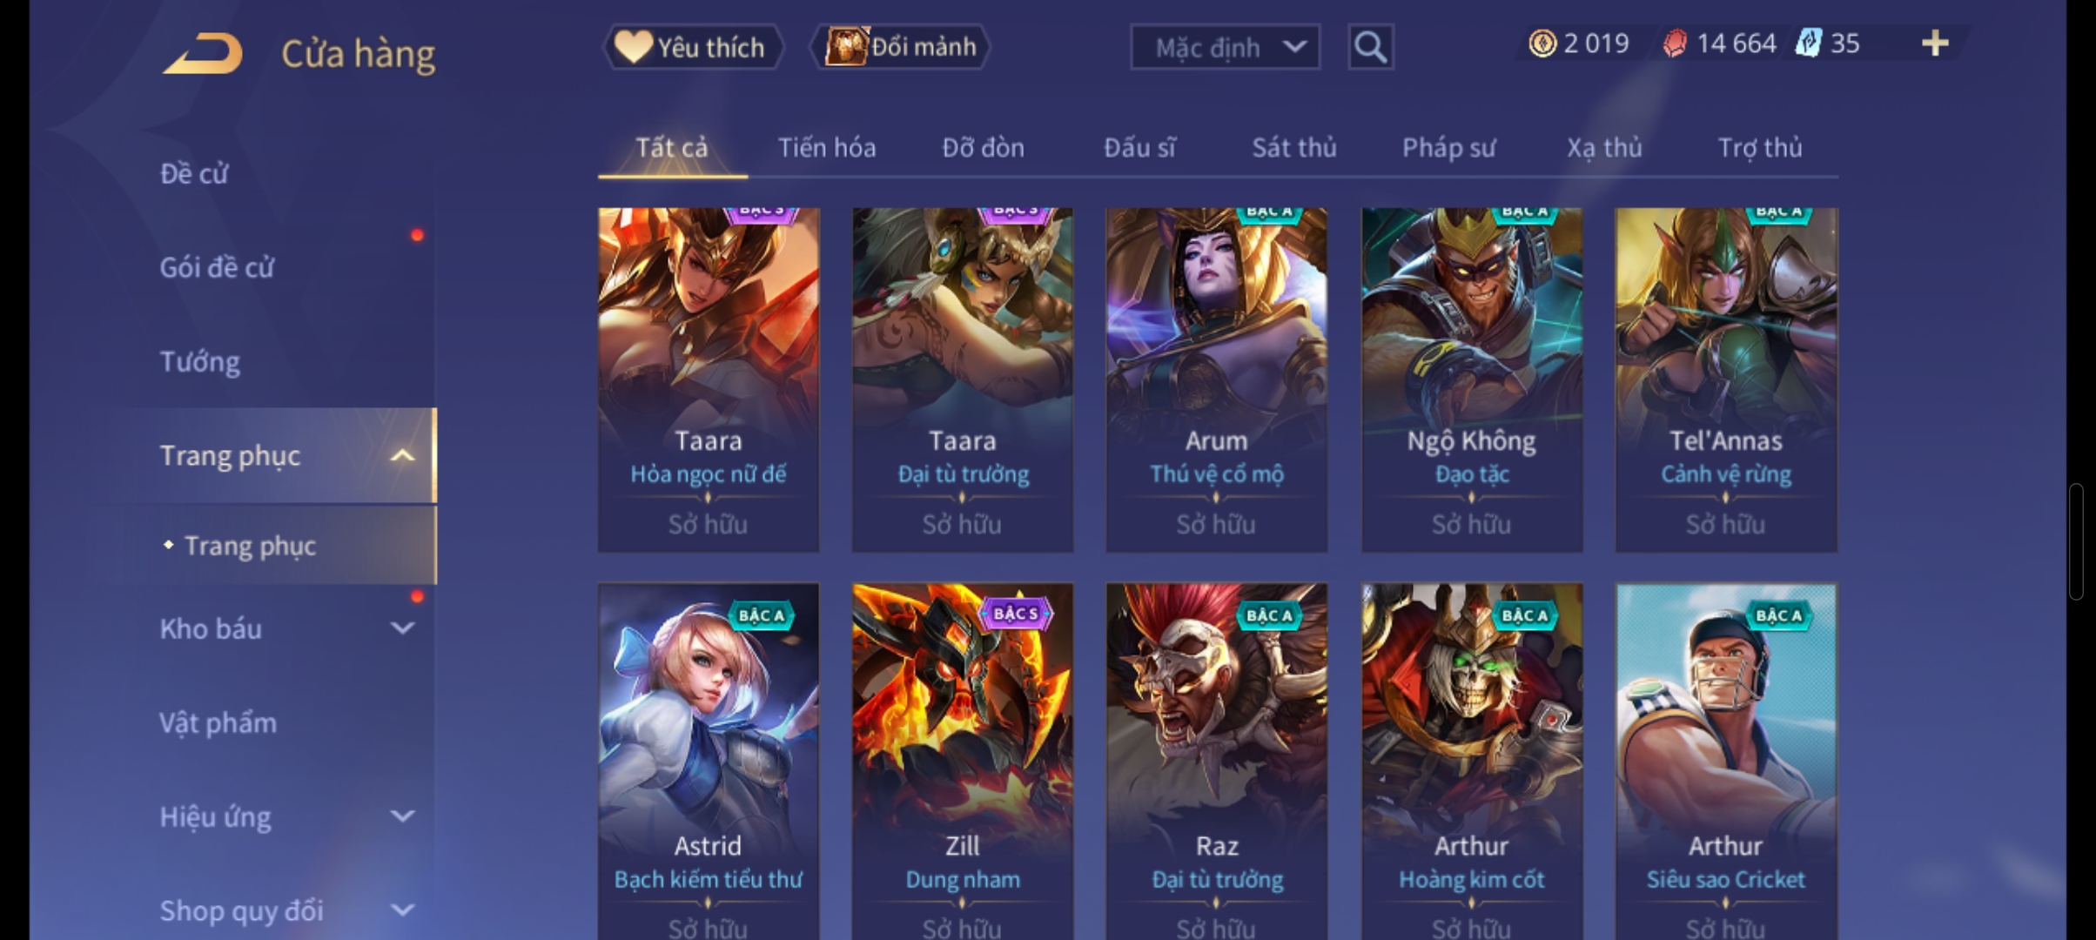This screenshot has width=2096, height=940.
Task: Open the Tướng sidebar menu item
Action: pyautogui.click(x=200, y=361)
